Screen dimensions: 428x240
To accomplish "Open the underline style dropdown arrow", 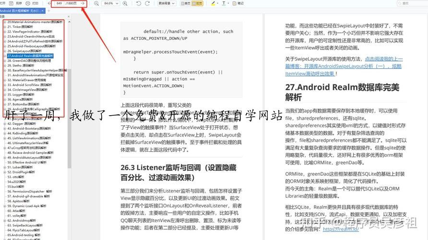I will (x=228, y=3).
